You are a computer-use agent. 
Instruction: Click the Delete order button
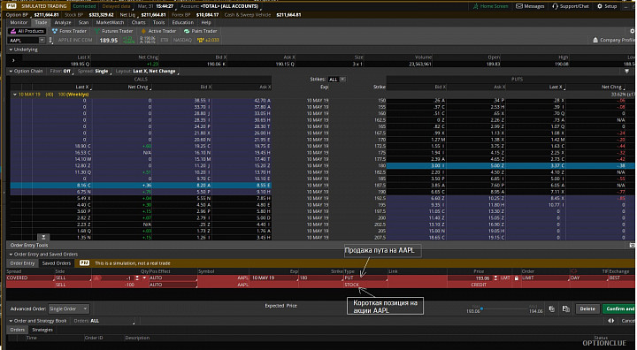point(587,309)
